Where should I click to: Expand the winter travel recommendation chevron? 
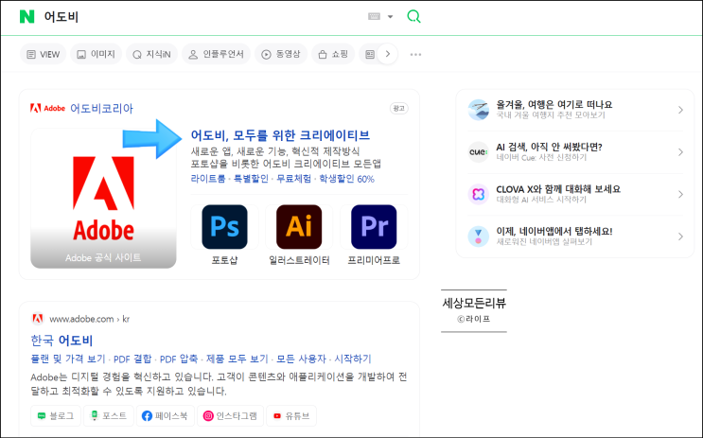[680, 110]
